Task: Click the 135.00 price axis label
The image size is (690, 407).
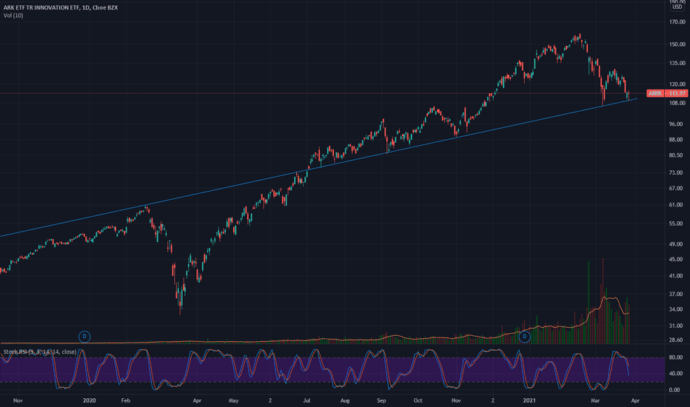Action: 677,63
